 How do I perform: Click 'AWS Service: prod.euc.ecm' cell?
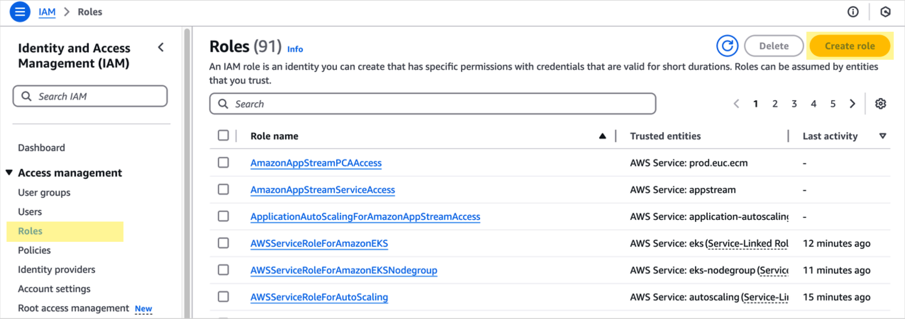pyautogui.click(x=689, y=163)
